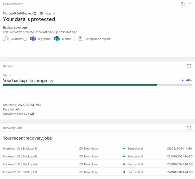
Task: Click the date 21/08/2024 14:50
Action: click(x=179, y=148)
